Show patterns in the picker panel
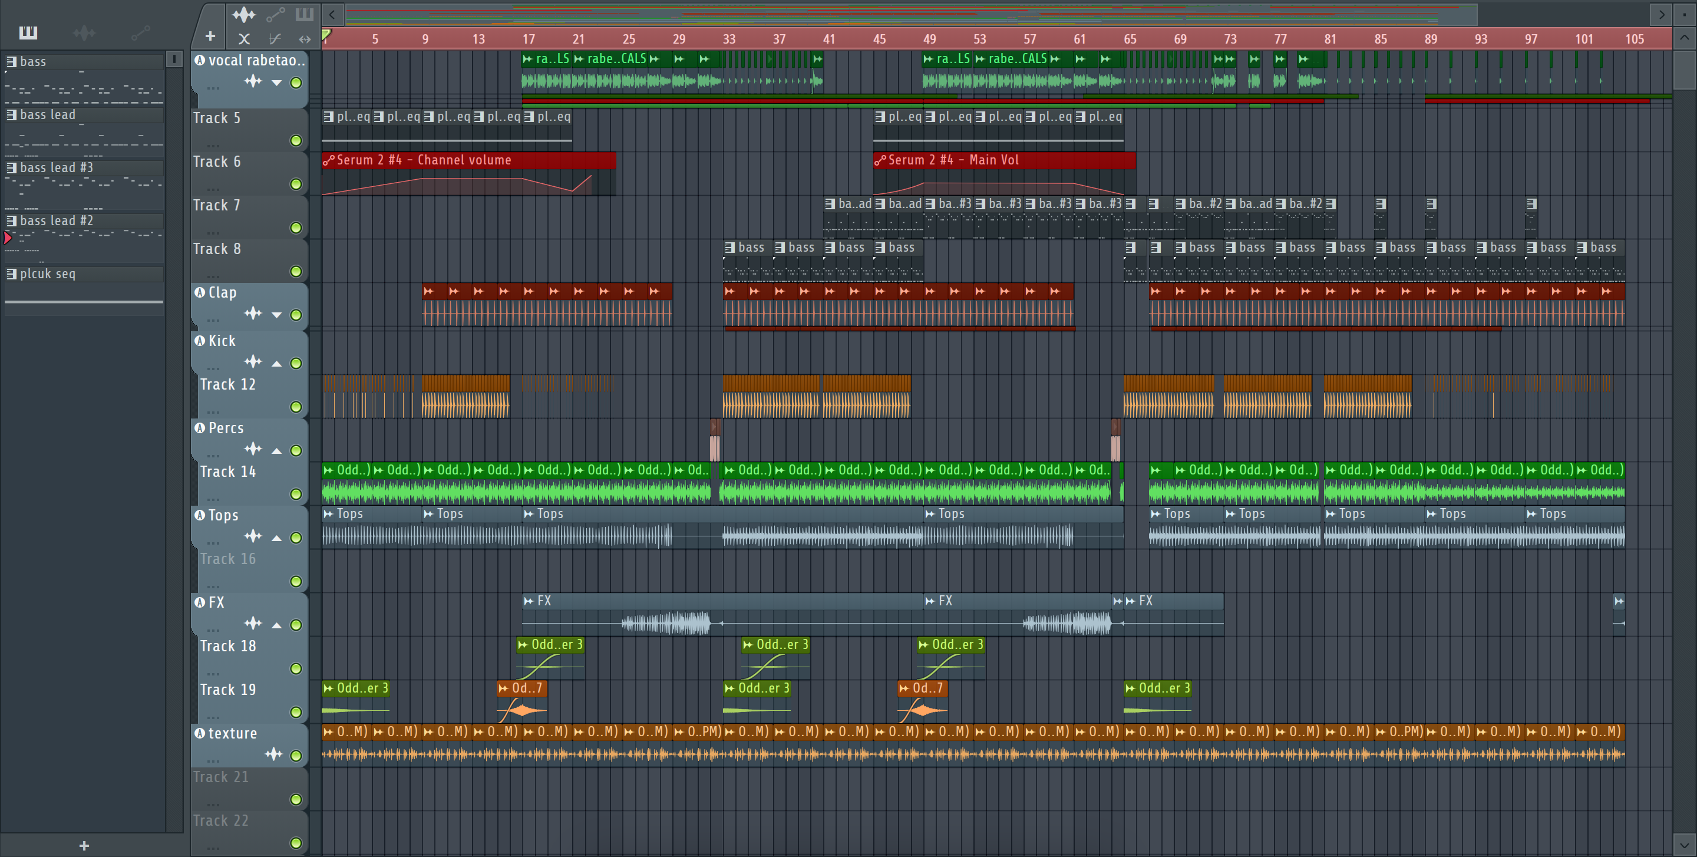Image resolution: width=1697 pixels, height=857 pixels. [28, 32]
